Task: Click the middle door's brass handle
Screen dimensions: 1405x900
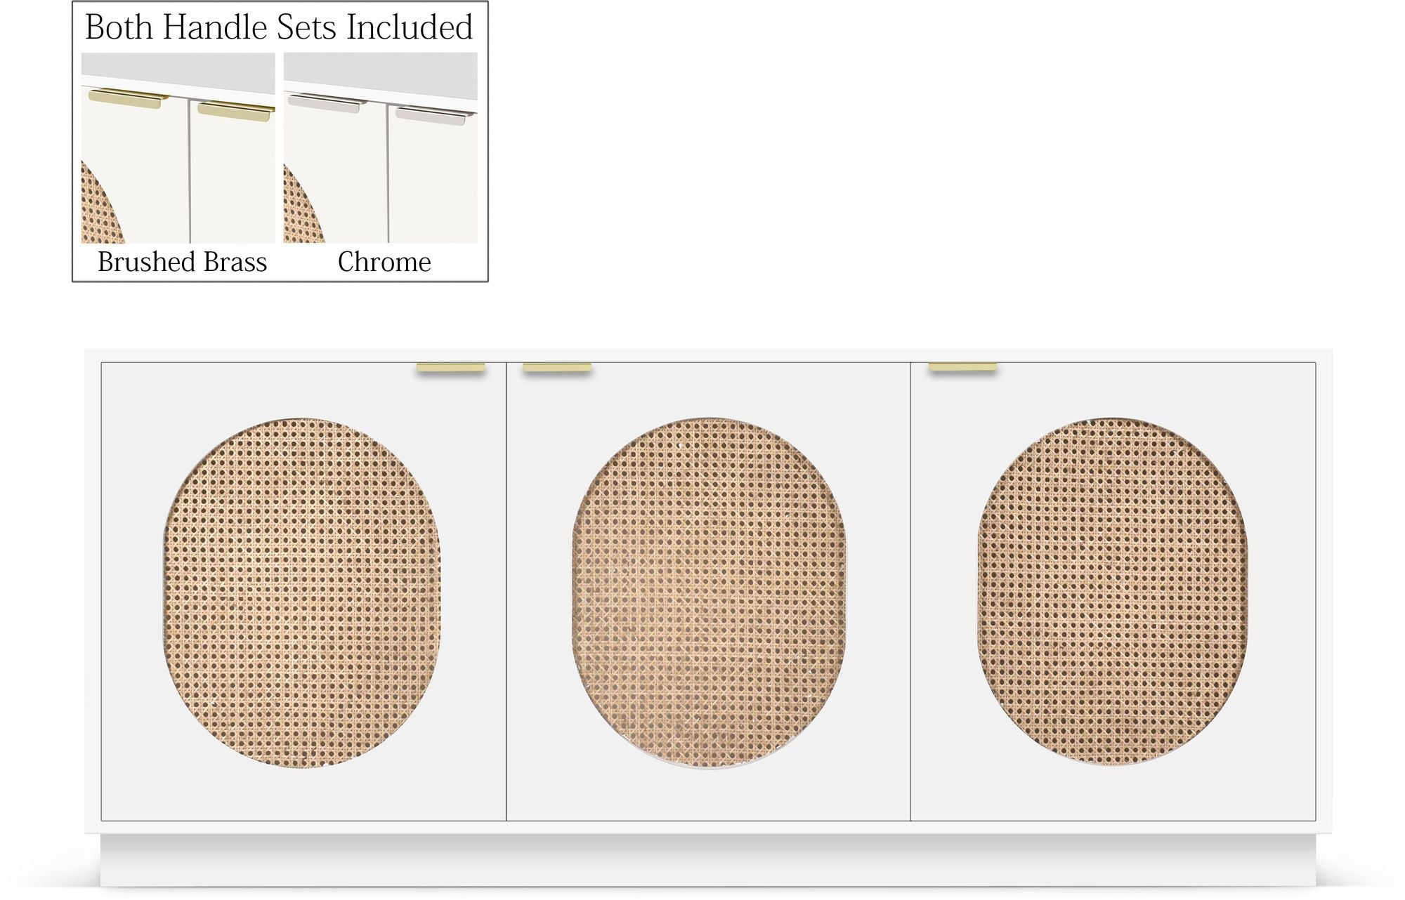Action: [557, 368]
